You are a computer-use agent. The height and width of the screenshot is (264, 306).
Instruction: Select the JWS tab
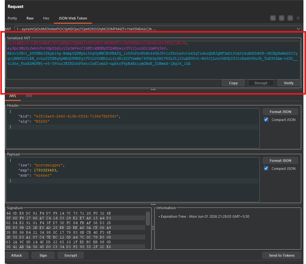[12, 96]
